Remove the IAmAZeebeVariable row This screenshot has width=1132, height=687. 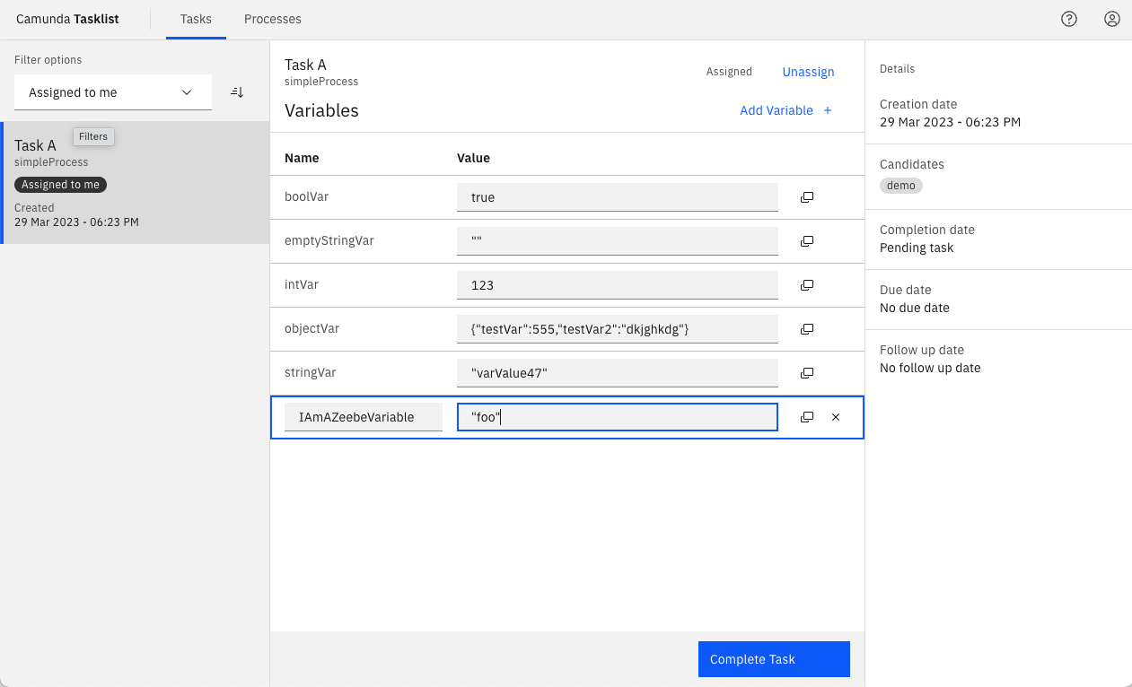[836, 416]
